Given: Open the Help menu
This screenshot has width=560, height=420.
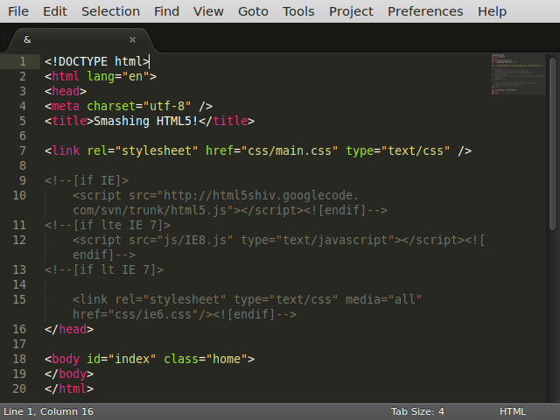Looking at the screenshot, I should tap(492, 11).
